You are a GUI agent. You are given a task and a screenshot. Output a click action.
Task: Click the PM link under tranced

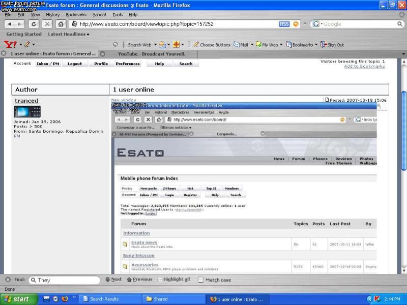pyautogui.click(x=17, y=136)
